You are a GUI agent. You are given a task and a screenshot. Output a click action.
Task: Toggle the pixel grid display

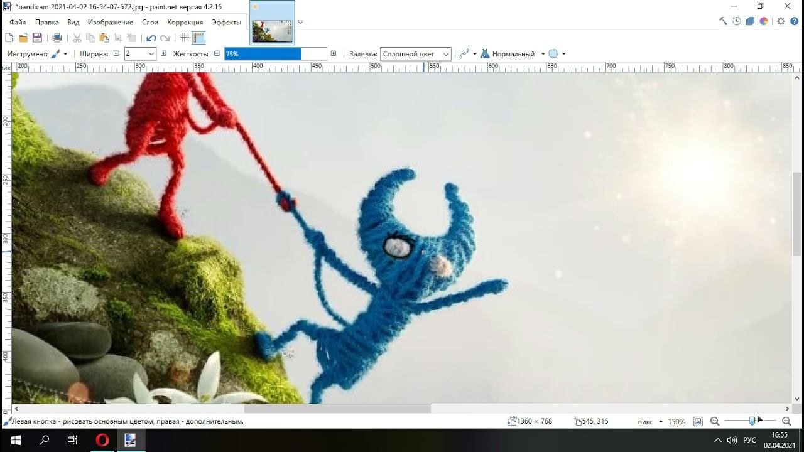coord(185,38)
